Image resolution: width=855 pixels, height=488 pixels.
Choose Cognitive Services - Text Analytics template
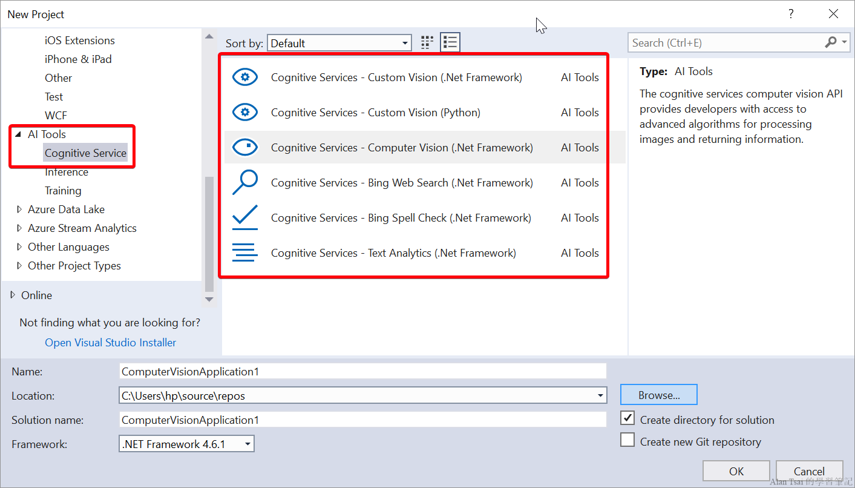coord(425,253)
